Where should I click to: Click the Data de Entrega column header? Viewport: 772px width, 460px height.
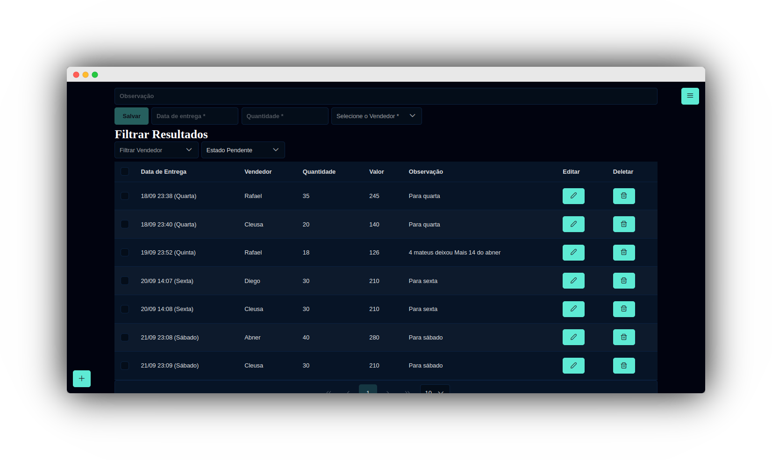[164, 172]
